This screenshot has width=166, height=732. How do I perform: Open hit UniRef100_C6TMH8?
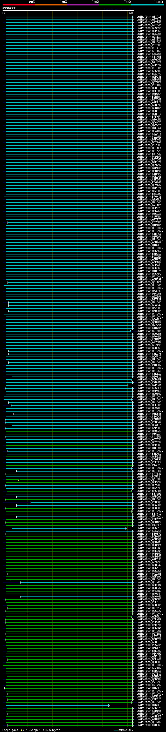click(x=149, y=45)
